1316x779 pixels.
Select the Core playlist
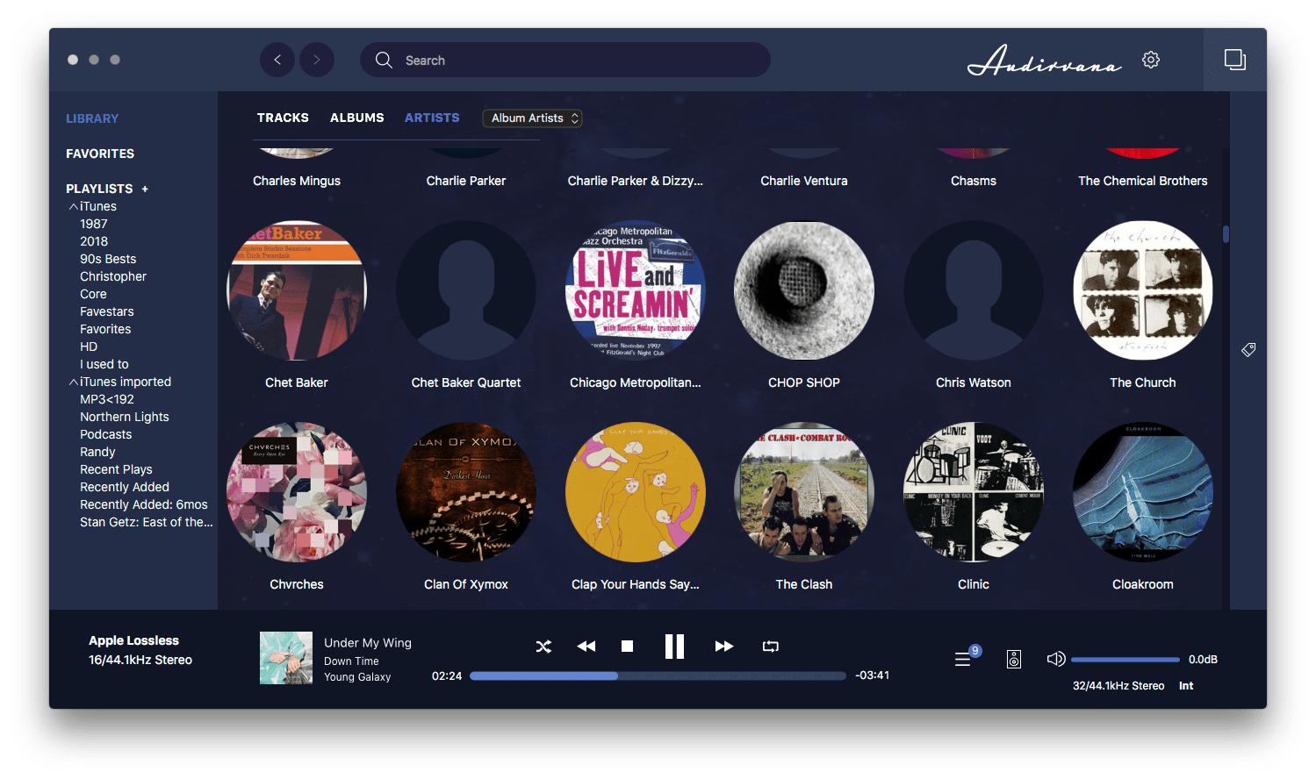tap(93, 294)
